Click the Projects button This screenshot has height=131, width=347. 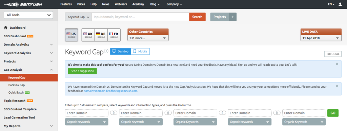[220, 17]
